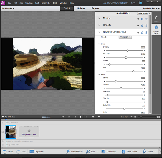
Task: Expand the Opacity effect
Action: pos(99,25)
